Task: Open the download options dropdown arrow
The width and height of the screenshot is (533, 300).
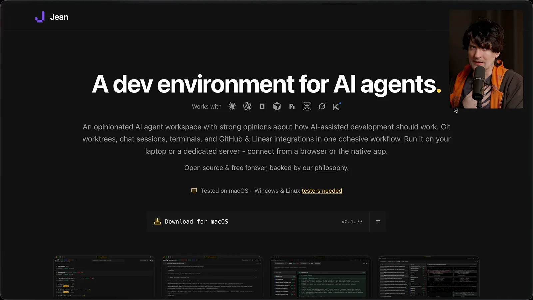Action: pos(378,221)
